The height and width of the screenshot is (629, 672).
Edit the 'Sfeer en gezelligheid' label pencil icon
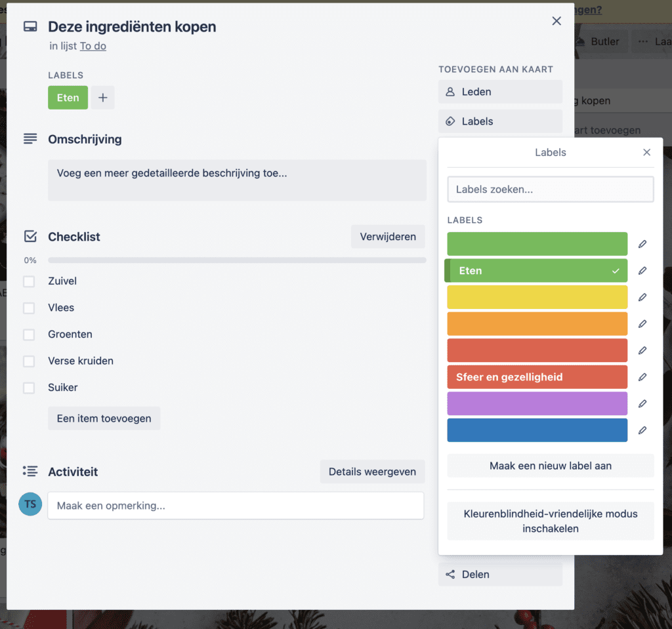pyautogui.click(x=642, y=377)
